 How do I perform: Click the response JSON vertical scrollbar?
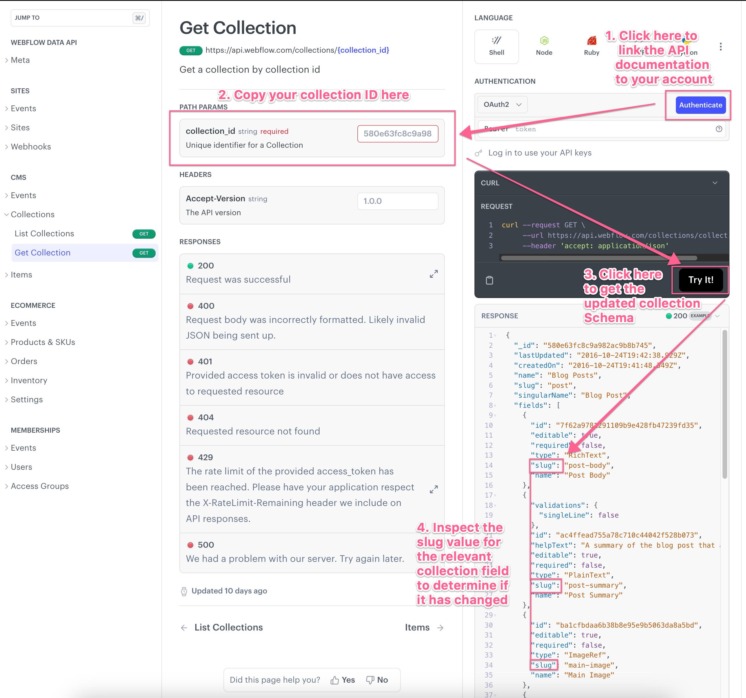click(725, 404)
